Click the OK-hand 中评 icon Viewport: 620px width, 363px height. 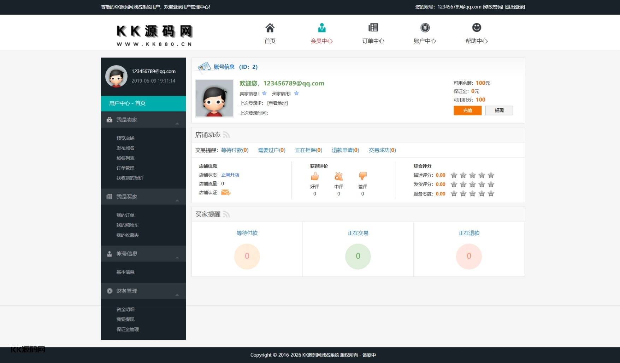pos(339,176)
